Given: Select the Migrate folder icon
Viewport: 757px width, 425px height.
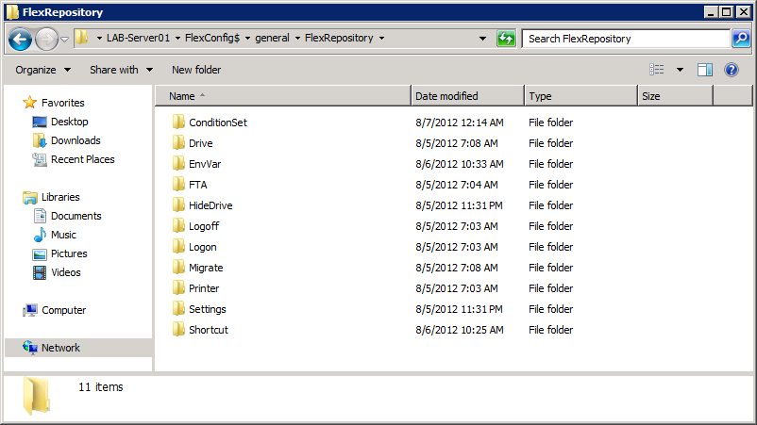Looking at the screenshot, I should 178,267.
